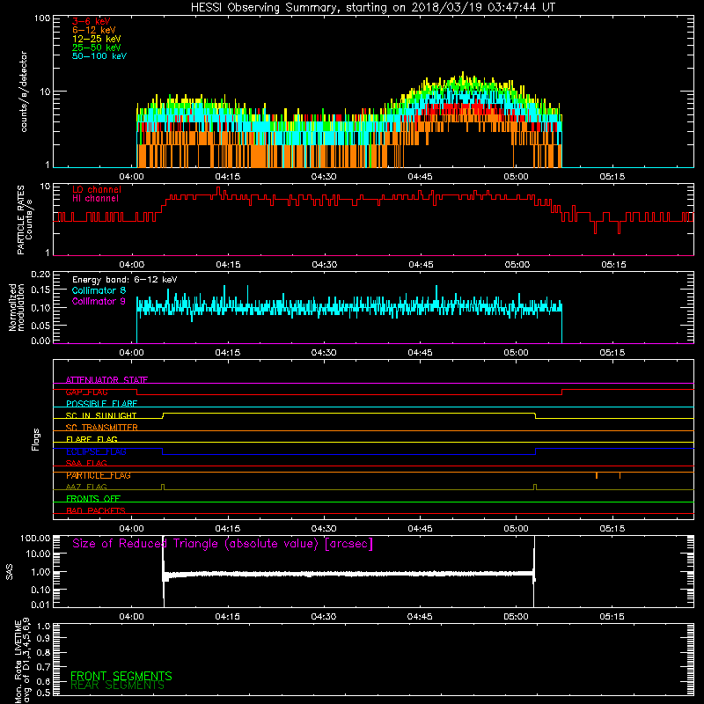The width and height of the screenshot is (704, 704).
Task: Click the SC_TRANSMITTER flag label
Action: click(x=101, y=427)
